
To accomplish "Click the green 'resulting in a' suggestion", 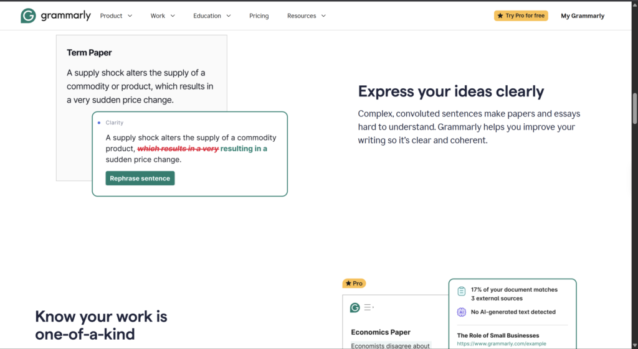I will click(244, 149).
